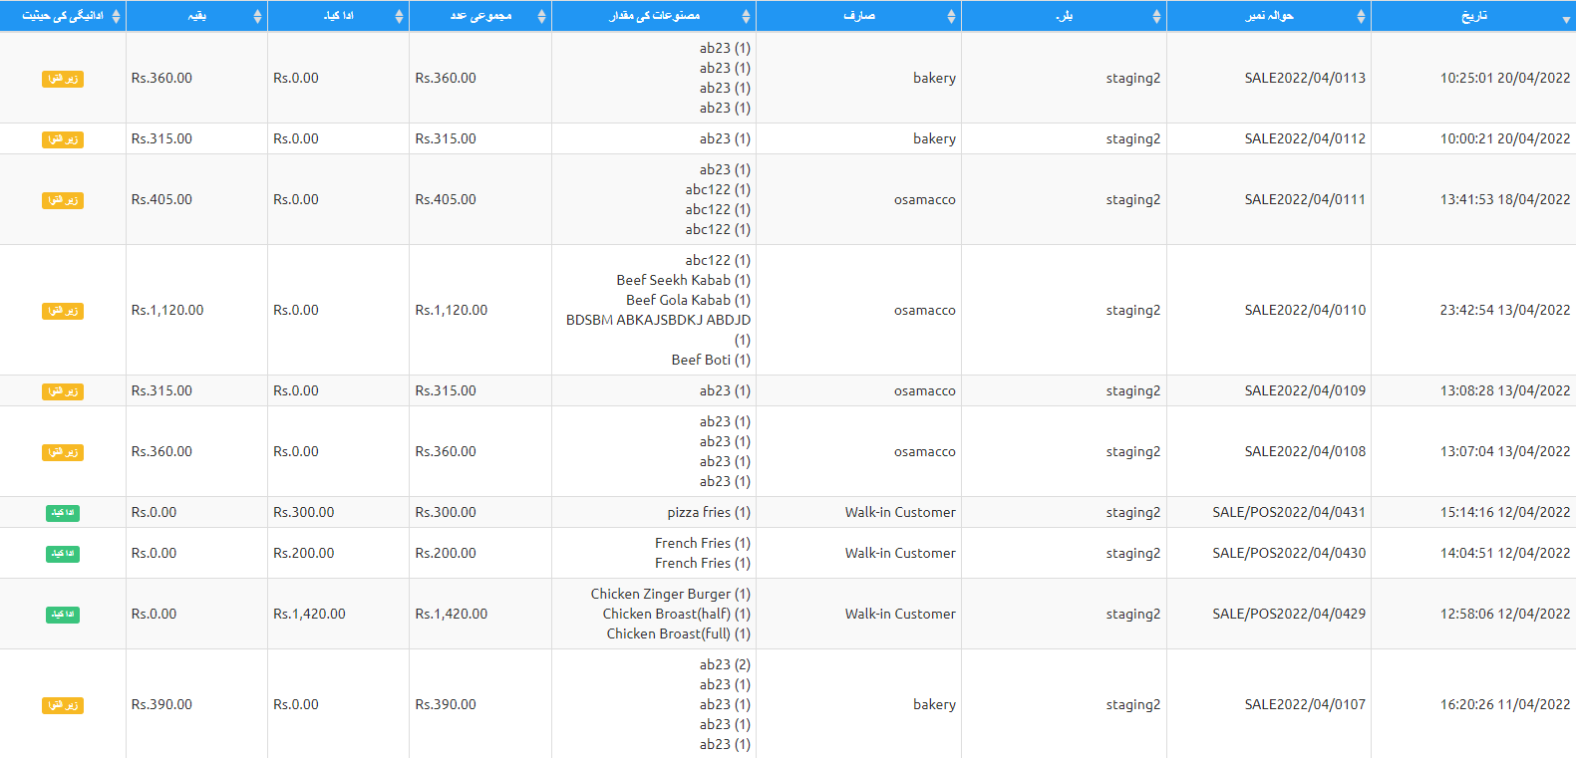Viewport: 1576px width, 758px height.
Task: Click Rs.1,120.00 grand total cell
Action: point(451,310)
